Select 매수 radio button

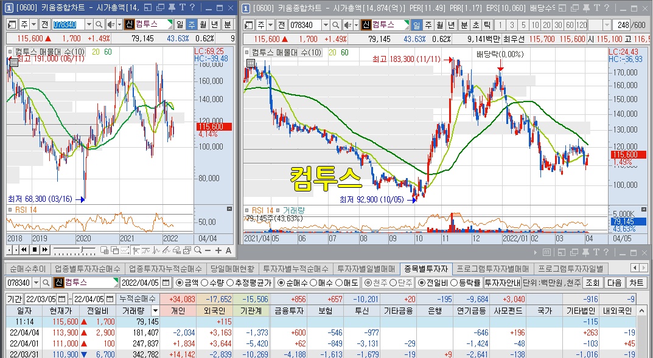pyautogui.click(x=313, y=283)
